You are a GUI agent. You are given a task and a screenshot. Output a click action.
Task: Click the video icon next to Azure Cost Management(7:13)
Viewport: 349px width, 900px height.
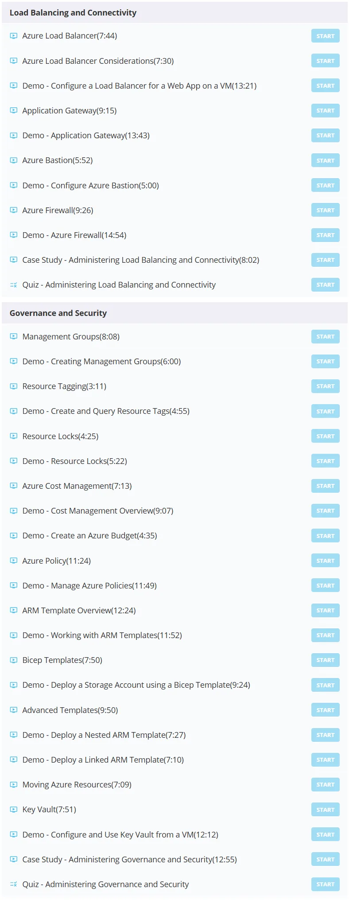click(14, 486)
